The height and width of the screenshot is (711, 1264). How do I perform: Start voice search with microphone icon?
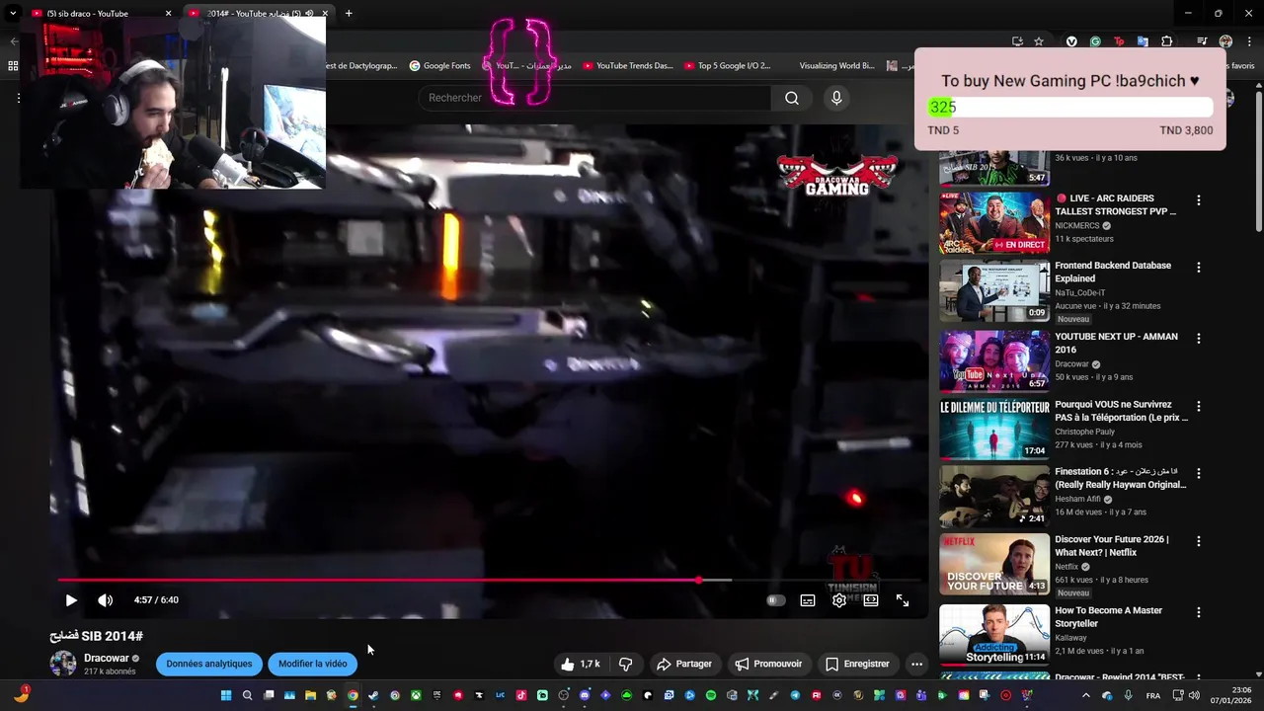(x=836, y=98)
